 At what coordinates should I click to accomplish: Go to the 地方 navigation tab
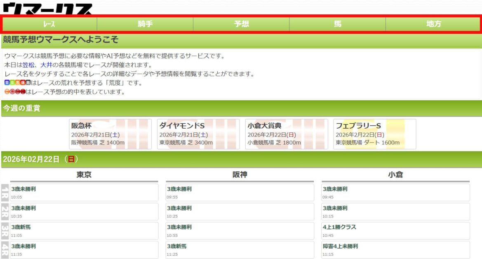(433, 24)
